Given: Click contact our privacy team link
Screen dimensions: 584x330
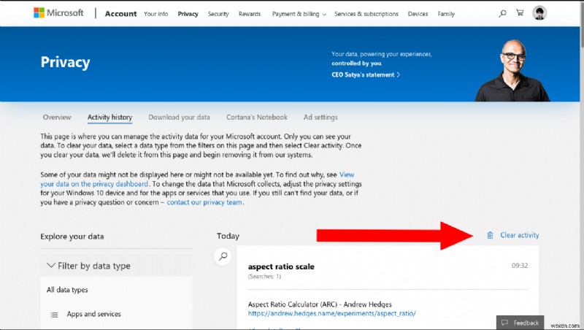Looking at the screenshot, I should coord(204,202).
